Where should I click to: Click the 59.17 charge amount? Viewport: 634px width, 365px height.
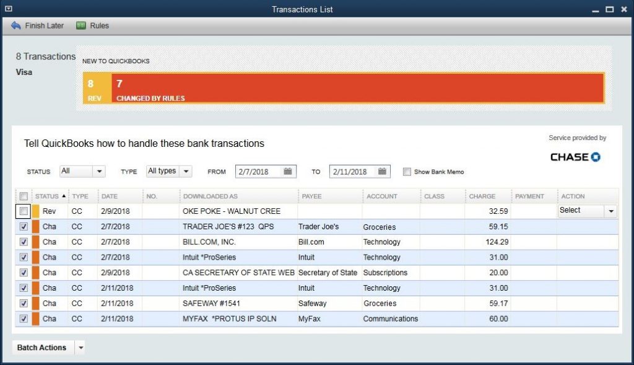(498, 304)
